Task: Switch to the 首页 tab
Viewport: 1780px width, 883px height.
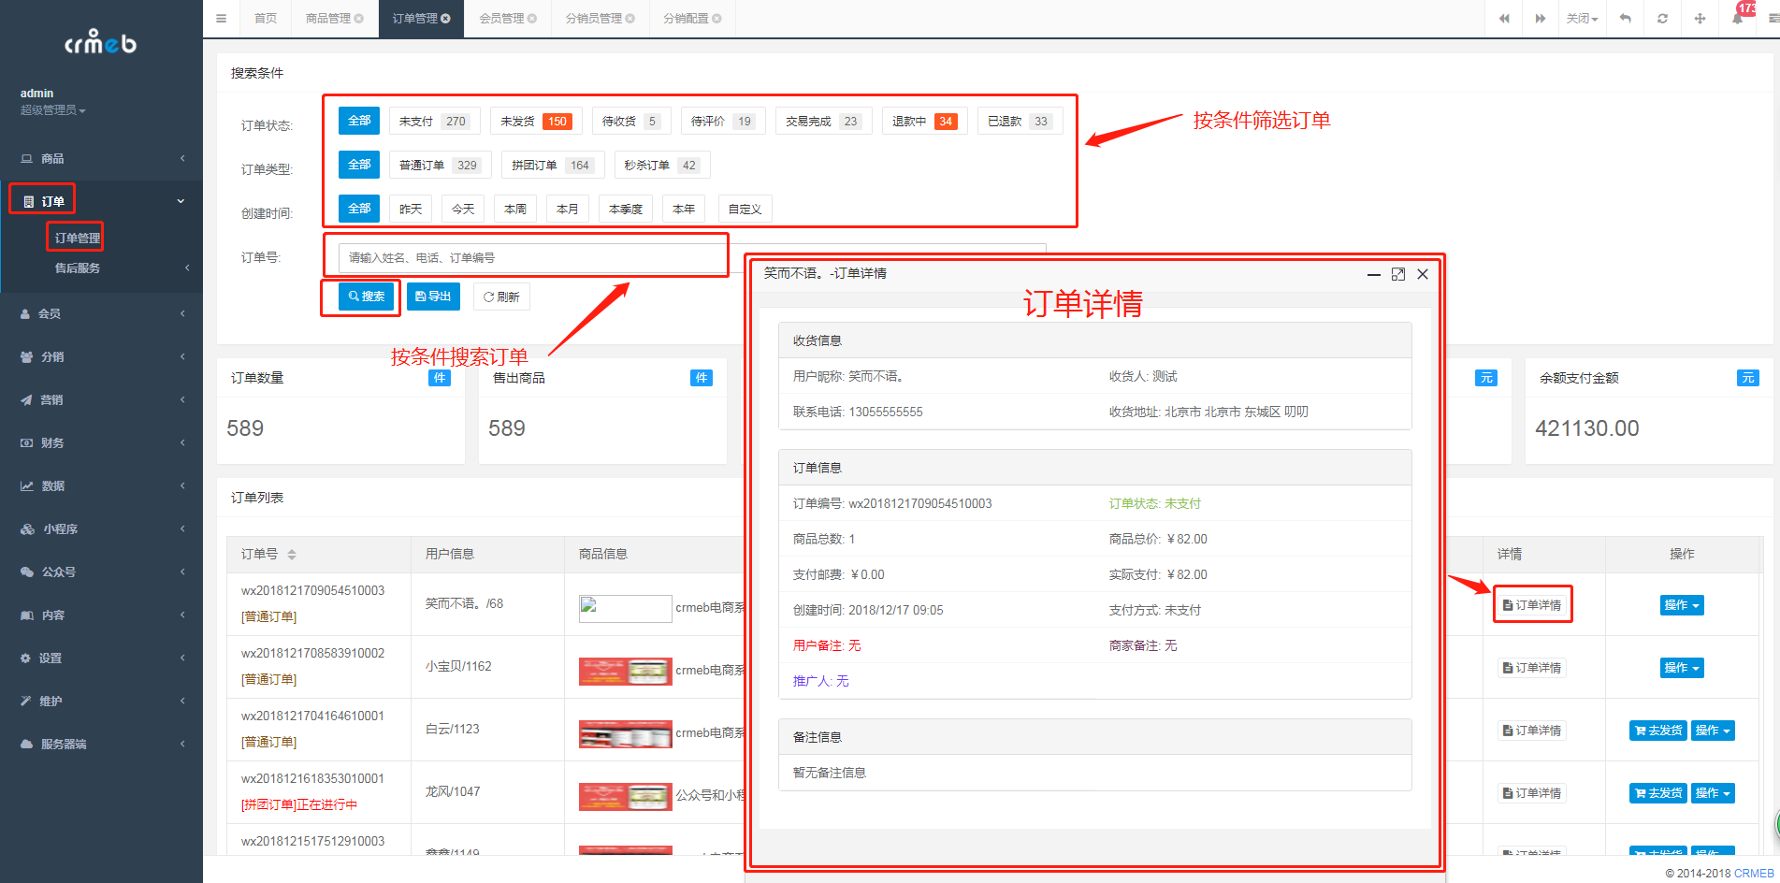Action: pos(266,19)
